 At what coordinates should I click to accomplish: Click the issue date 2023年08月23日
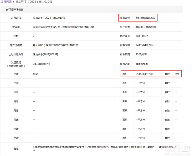pyautogui.click(x=42, y=64)
